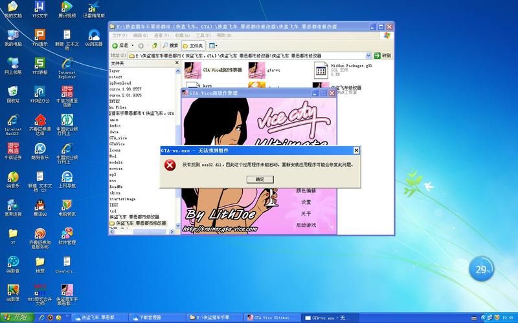Open the 查看(V) menu in Explorer
The image size is (518, 323).
point(161,36)
